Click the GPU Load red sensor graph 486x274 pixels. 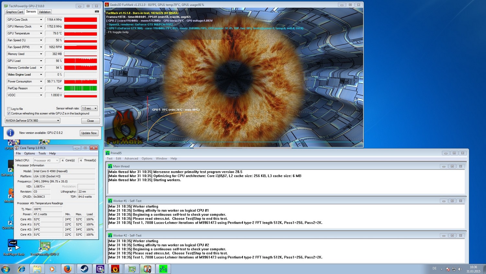81,61
